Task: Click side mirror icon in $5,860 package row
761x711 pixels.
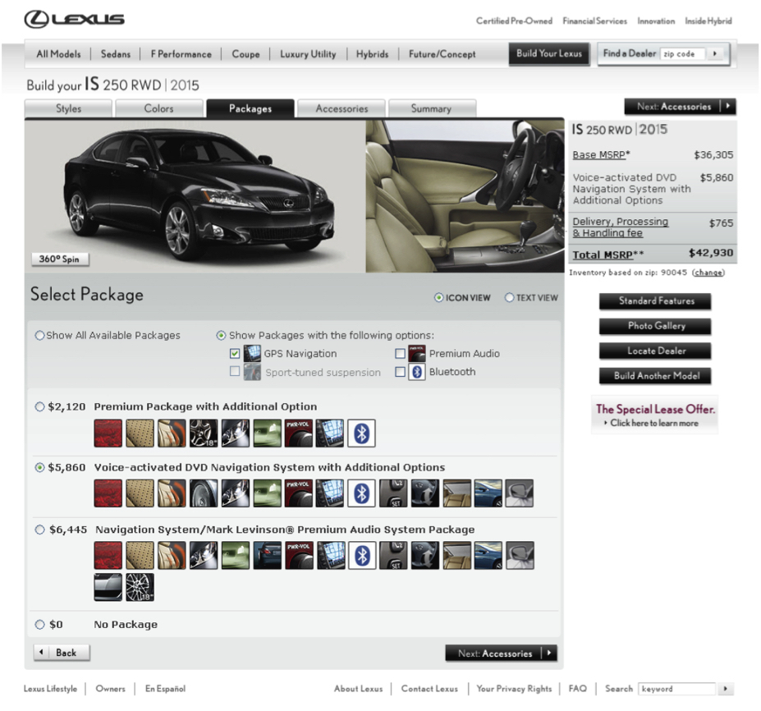Action: (520, 493)
